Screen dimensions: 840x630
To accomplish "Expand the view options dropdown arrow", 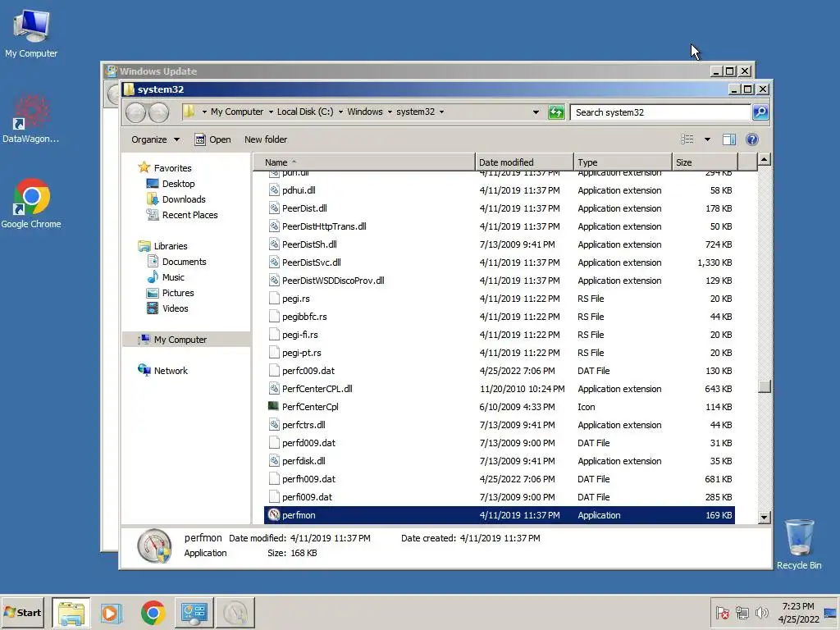I will point(707,139).
